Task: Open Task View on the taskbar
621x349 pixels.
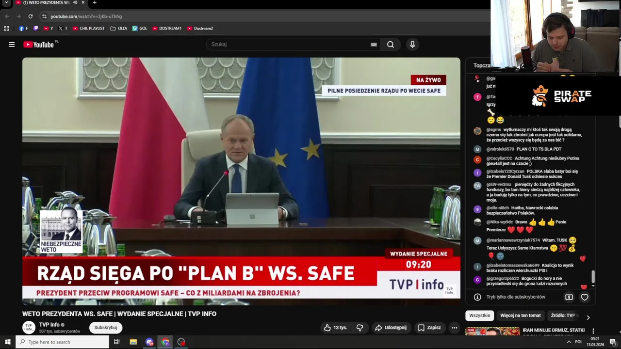Action: (116, 342)
